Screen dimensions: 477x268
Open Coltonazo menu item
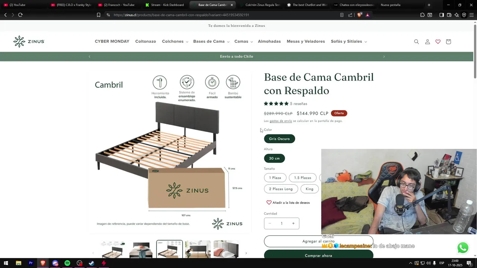click(146, 41)
